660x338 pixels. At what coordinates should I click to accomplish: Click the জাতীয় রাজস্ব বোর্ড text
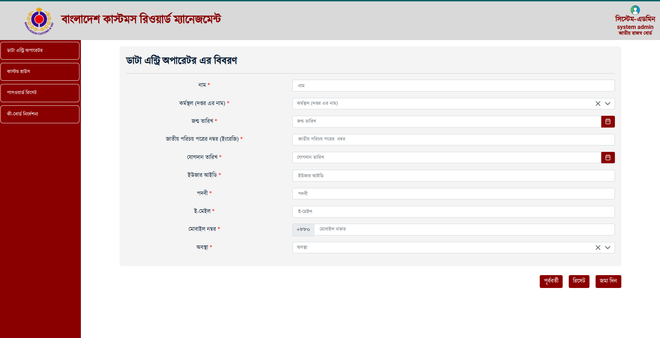[x=635, y=33]
